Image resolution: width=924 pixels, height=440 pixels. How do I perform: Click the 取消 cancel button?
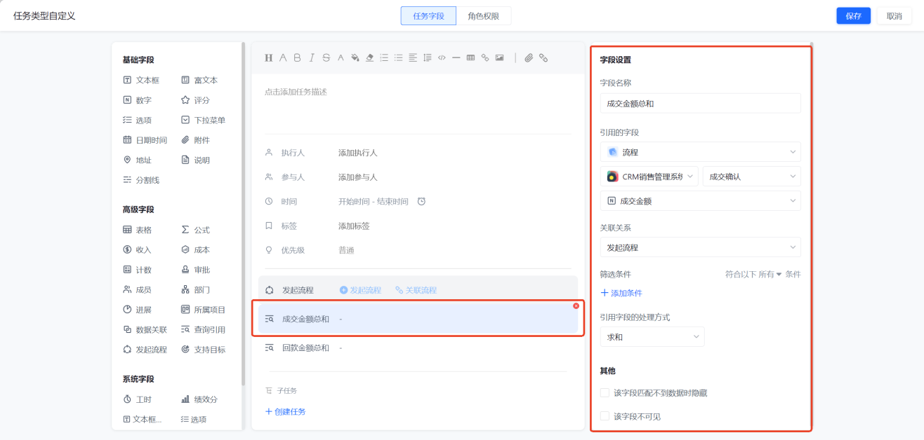pos(894,16)
